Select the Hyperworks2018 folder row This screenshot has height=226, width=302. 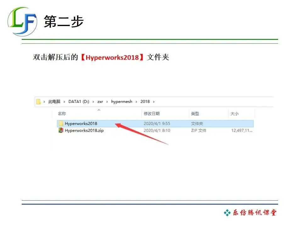point(155,124)
